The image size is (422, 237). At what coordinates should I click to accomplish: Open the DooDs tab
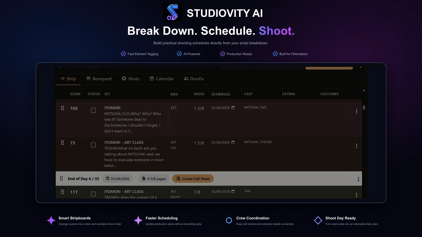coord(194,79)
